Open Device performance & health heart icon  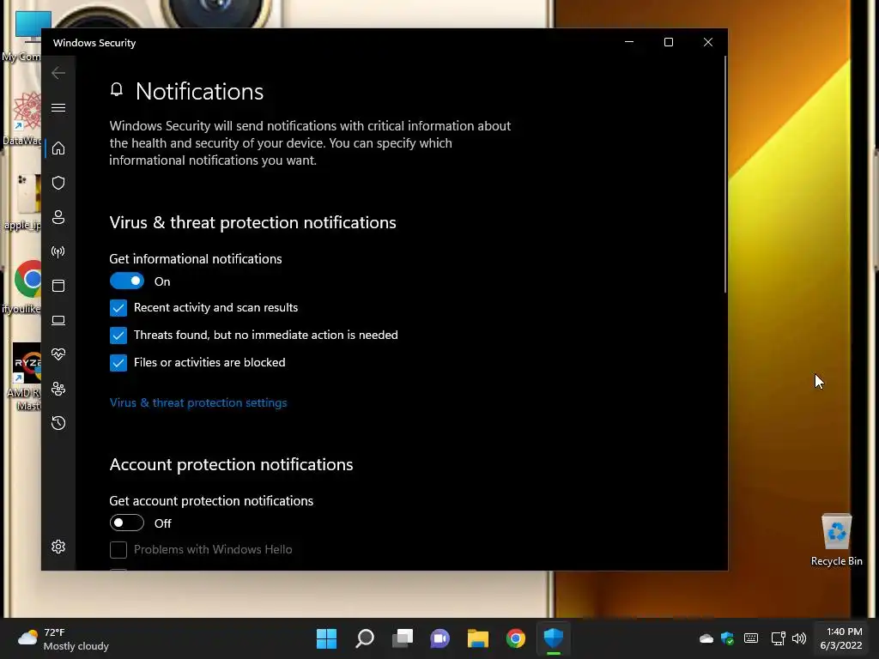click(x=58, y=354)
